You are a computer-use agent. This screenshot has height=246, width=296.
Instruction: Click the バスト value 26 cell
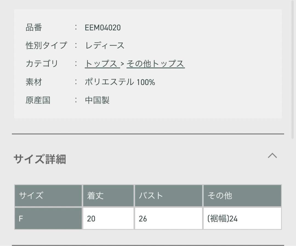point(168,219)
